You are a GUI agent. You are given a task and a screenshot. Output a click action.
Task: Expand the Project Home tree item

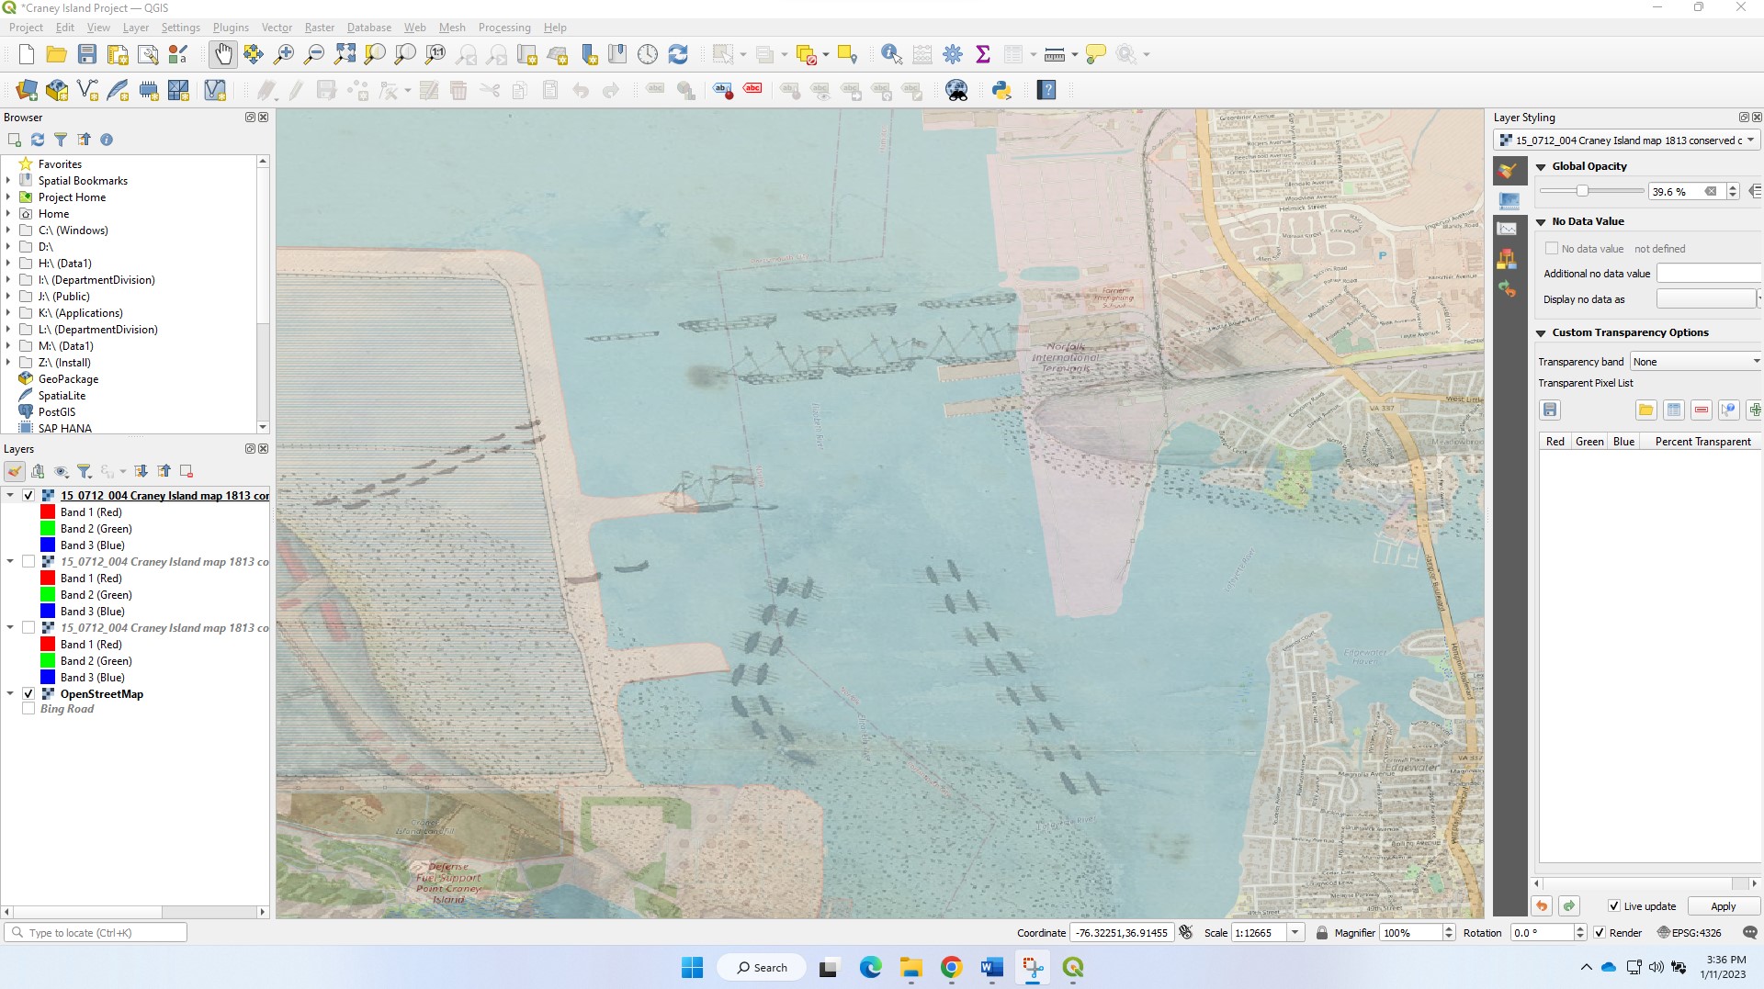pyautogui.click(x=8, y=197)
